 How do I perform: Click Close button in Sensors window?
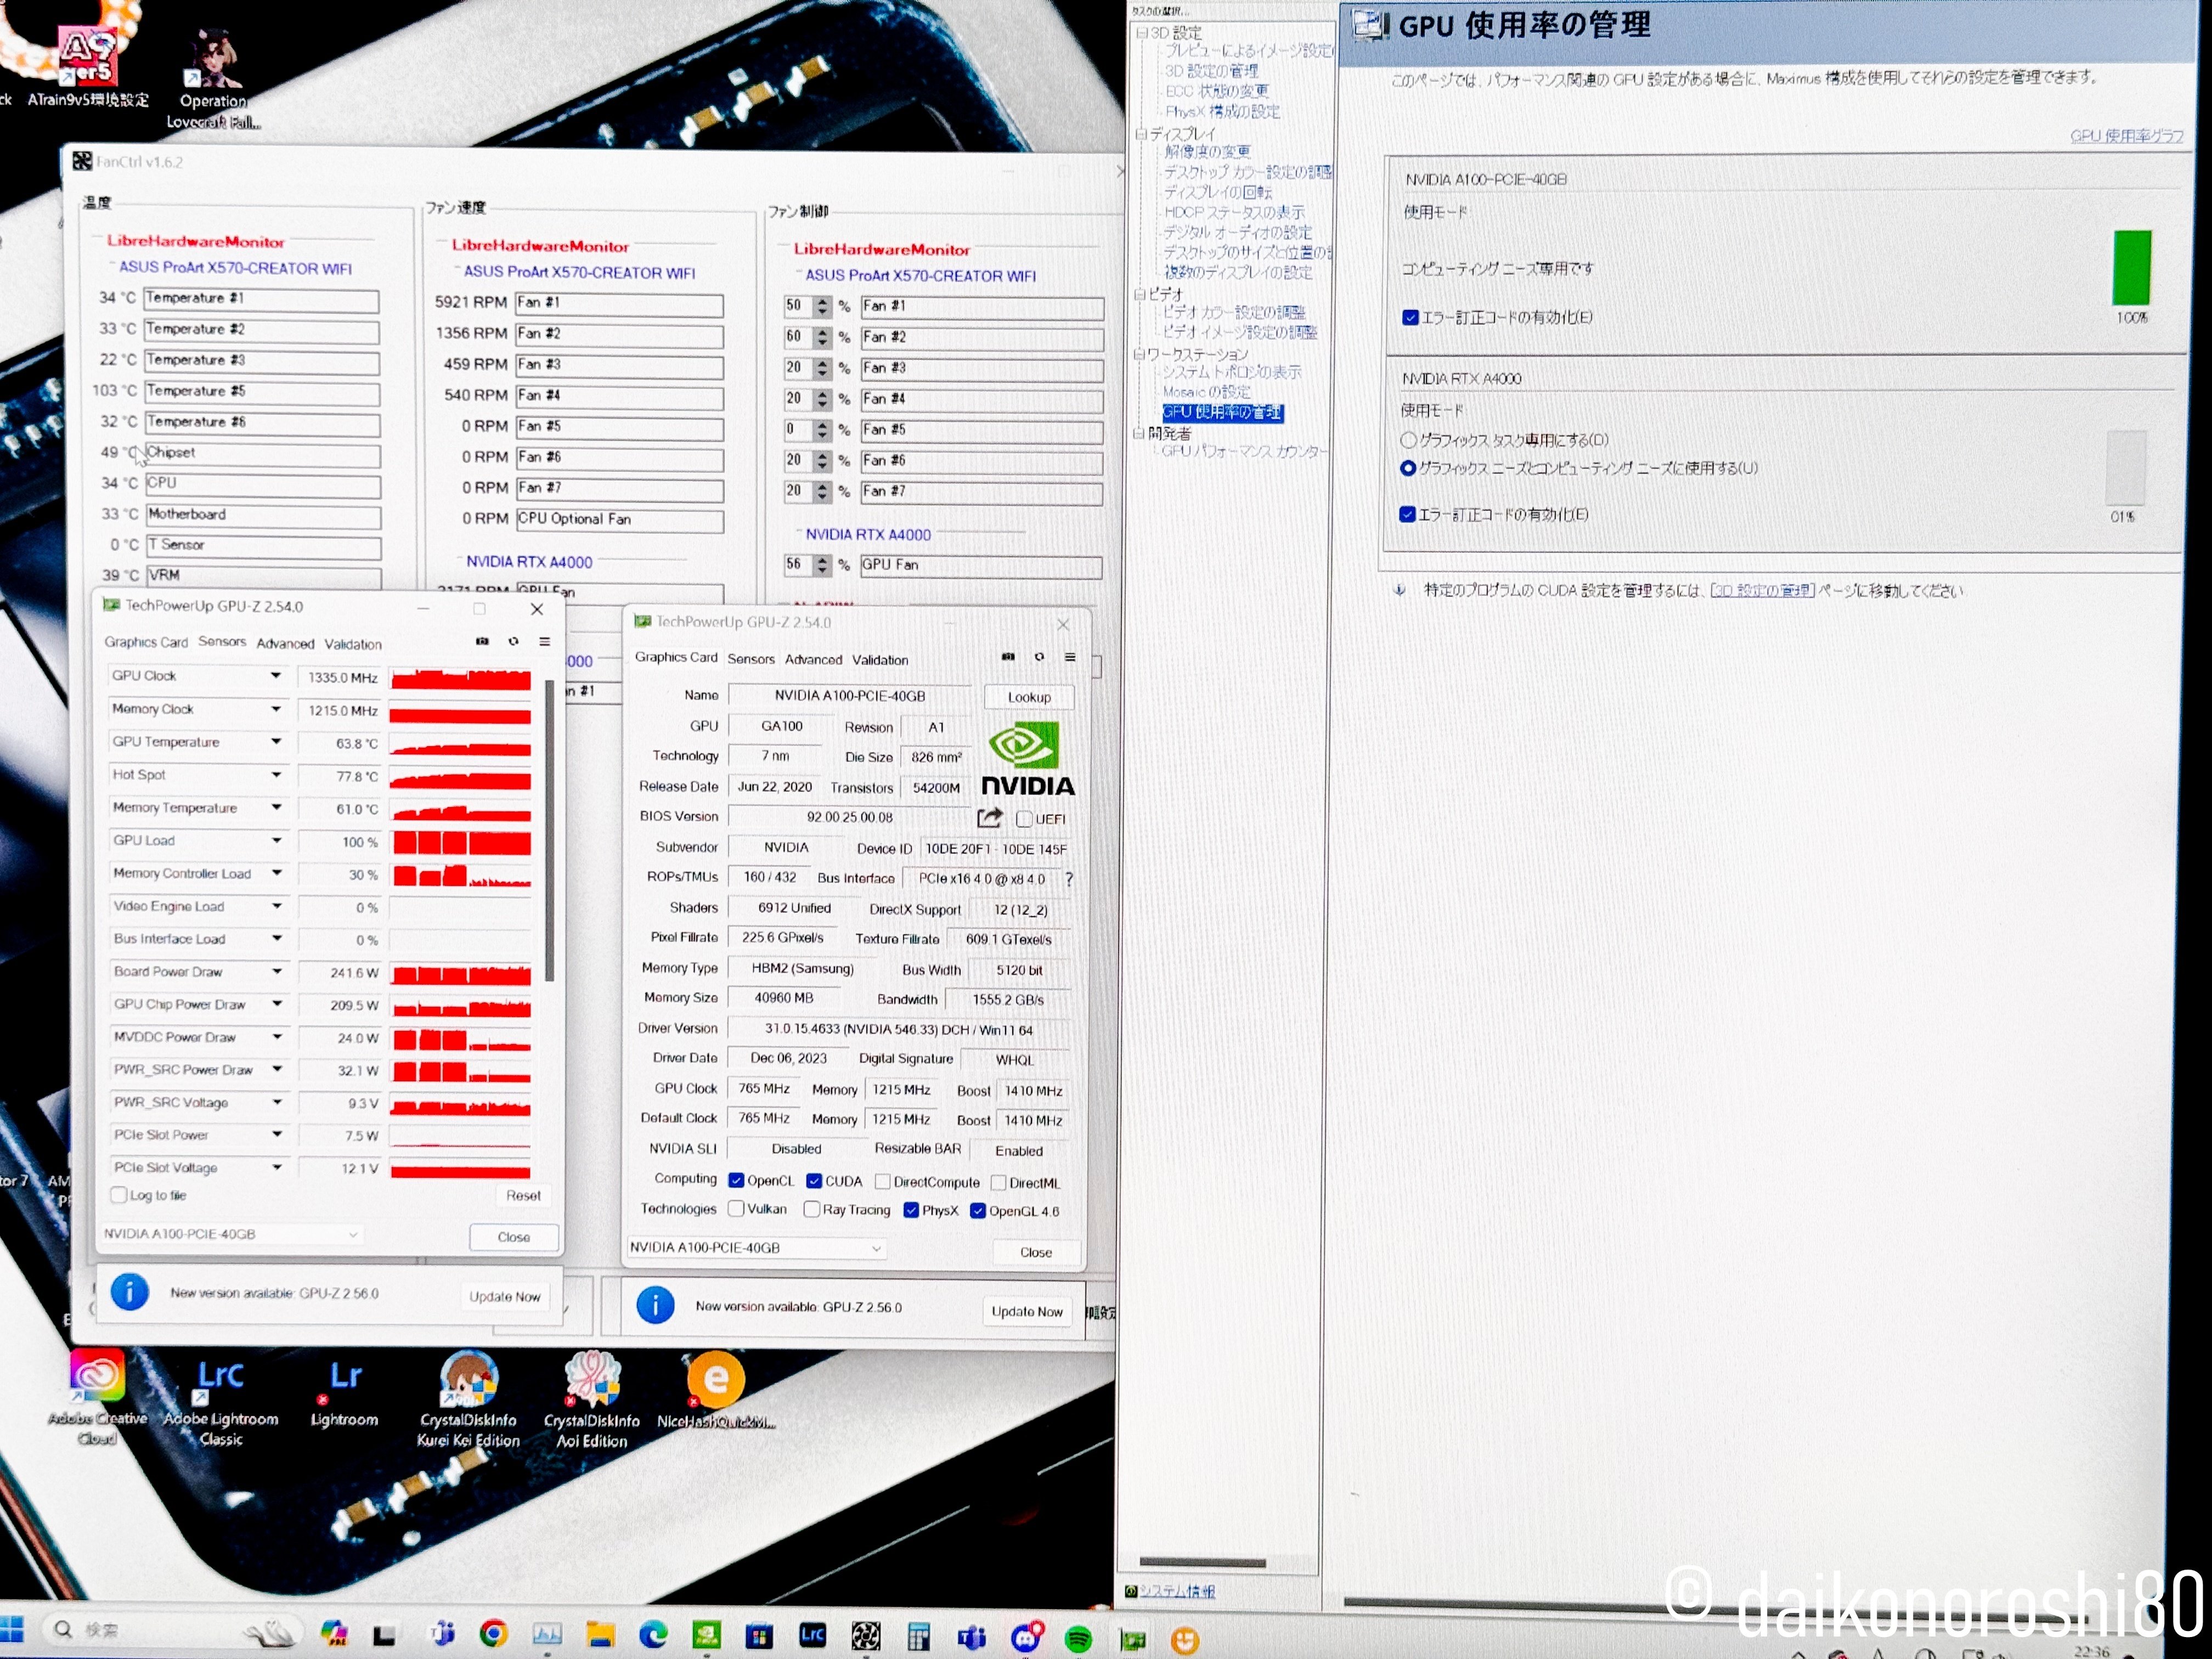point(514,1237)
